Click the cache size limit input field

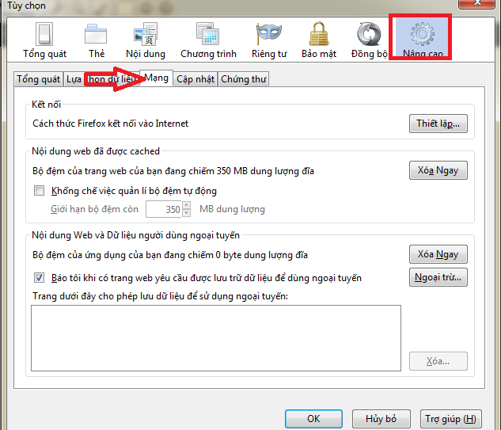click(x=162, y=210)
